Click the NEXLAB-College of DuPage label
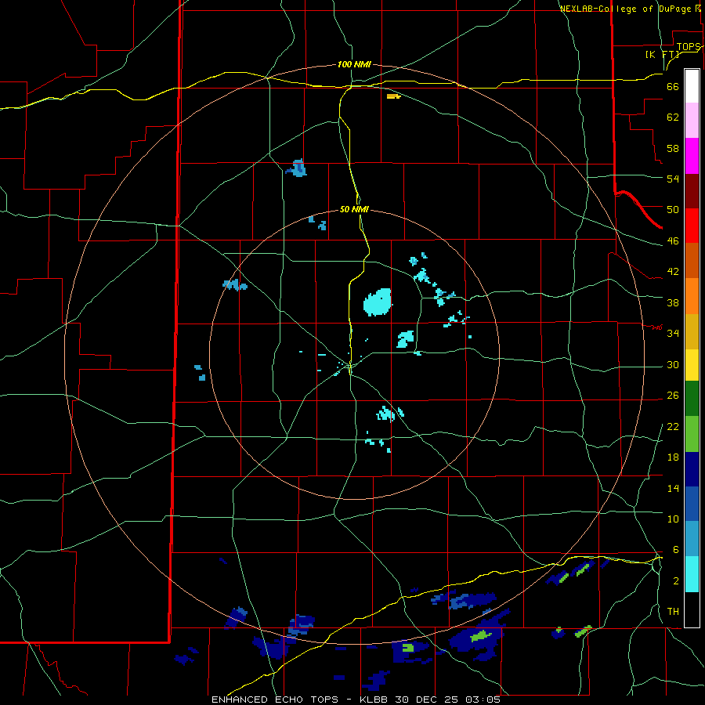 [x=625, y=9]
